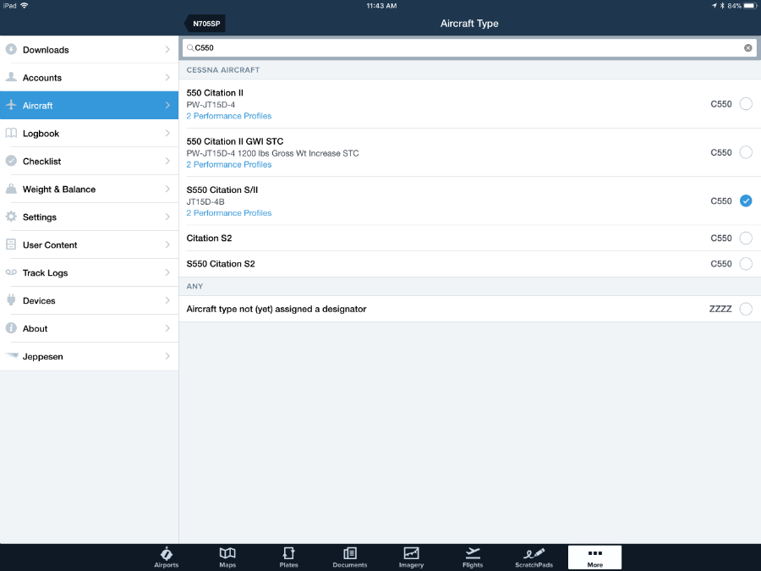
Task: Go back to N705SP
Action: click(205, 24)
